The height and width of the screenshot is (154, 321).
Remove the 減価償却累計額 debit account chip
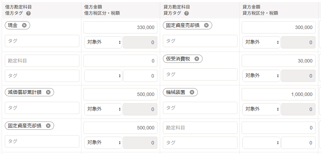coord(48,92)
